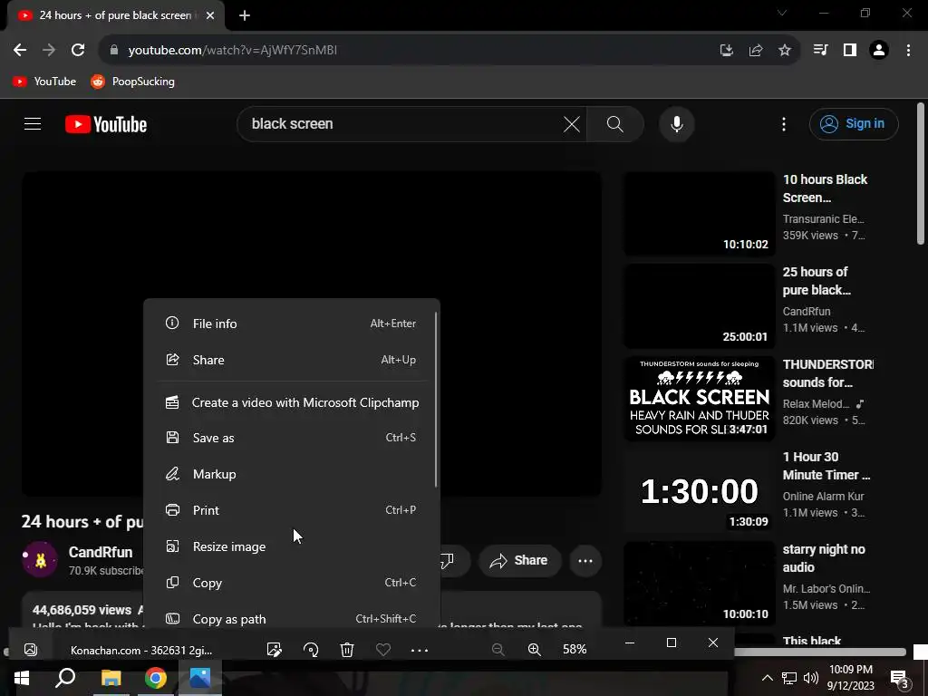
Task: Open File Explorer from taskbar
Action: click(111, 678)
